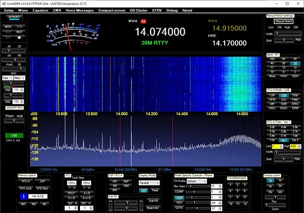Image resolution: width=304 pixels, height=213 pixels.
Task: Click the red TX indicator
Action: [x=143, y=21]
